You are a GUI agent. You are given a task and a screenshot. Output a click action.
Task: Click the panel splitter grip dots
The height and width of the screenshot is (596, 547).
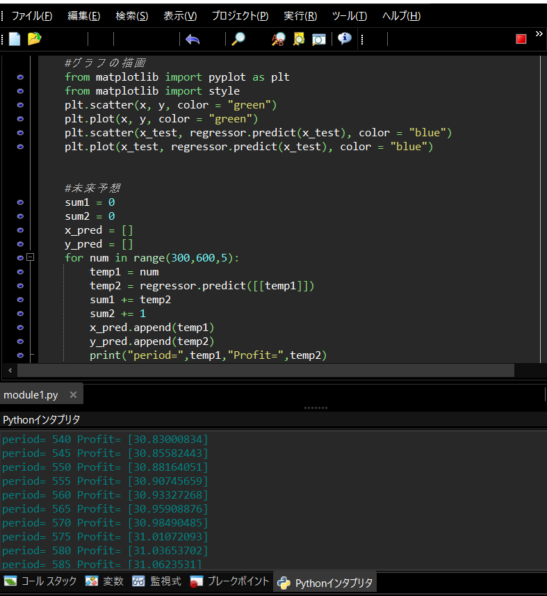316,408
